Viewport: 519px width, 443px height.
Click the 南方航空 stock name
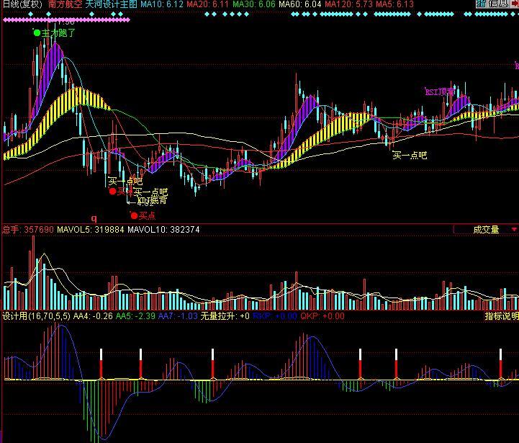tap(65, 4)
